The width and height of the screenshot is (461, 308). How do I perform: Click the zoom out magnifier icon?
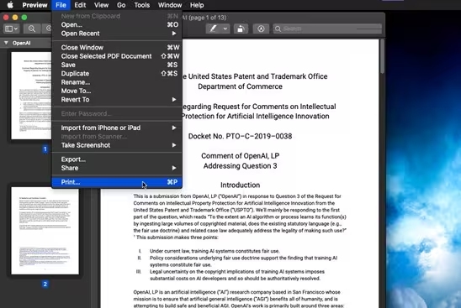click(x=32, y=29)
